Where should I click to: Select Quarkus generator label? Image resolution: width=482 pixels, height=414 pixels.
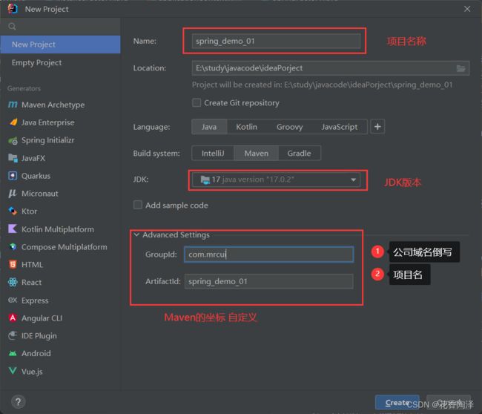coord(36,176)
